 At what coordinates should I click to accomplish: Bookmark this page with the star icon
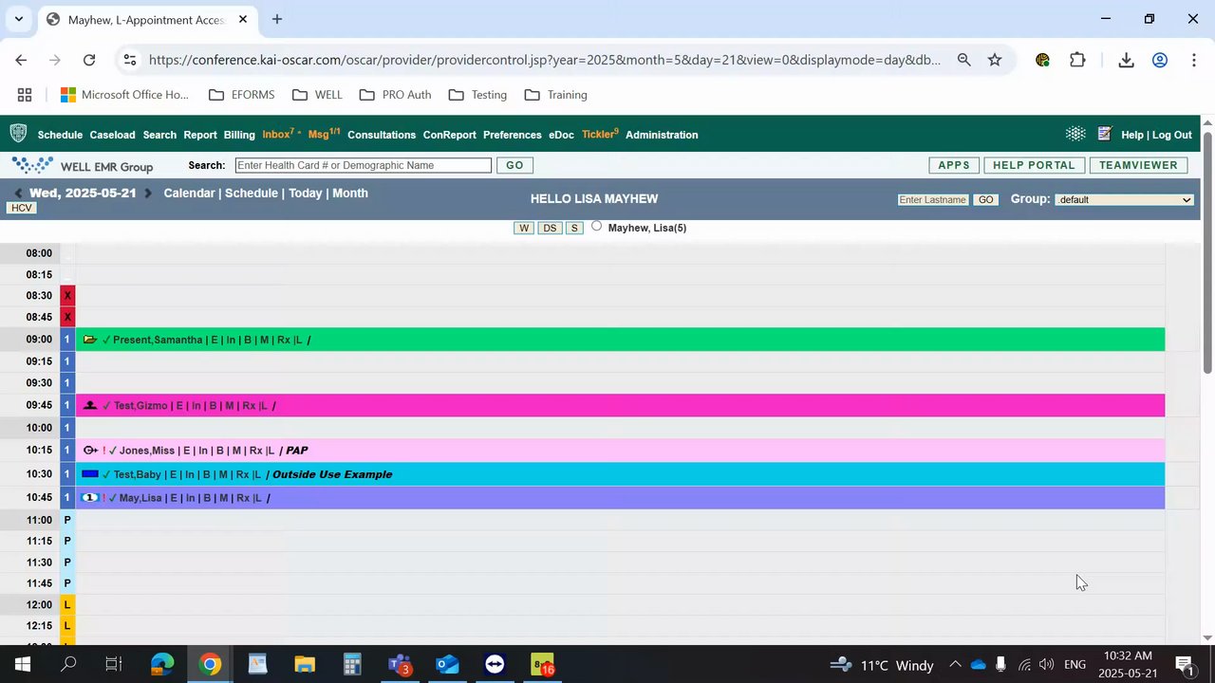[995, 60]
